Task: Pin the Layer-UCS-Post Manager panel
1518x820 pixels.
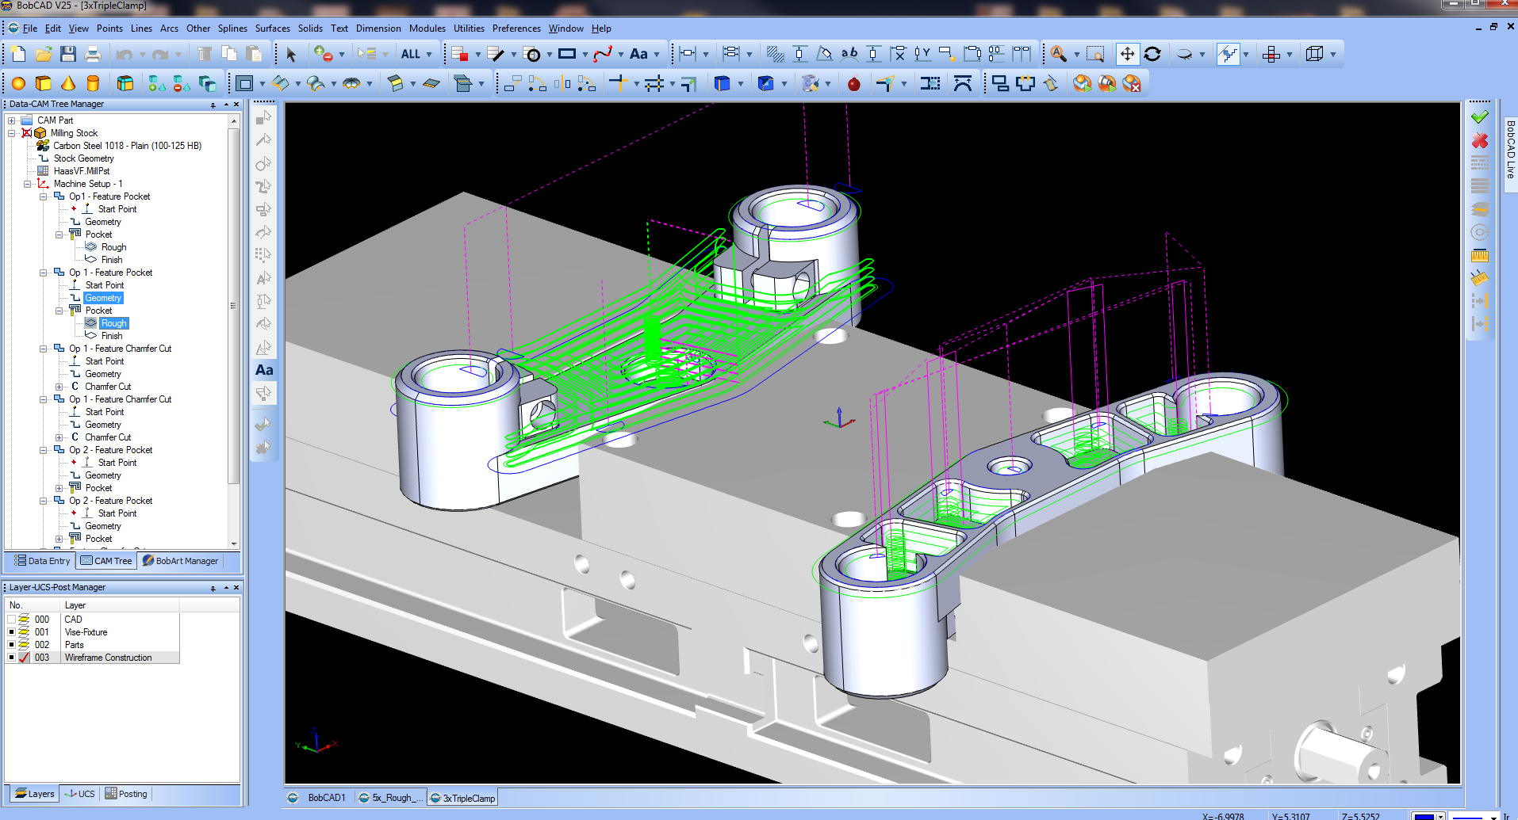Action: tap(213, 588)
